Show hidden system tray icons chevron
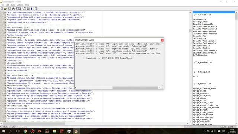This screenshot has width=238, height=134. [205, 131]
